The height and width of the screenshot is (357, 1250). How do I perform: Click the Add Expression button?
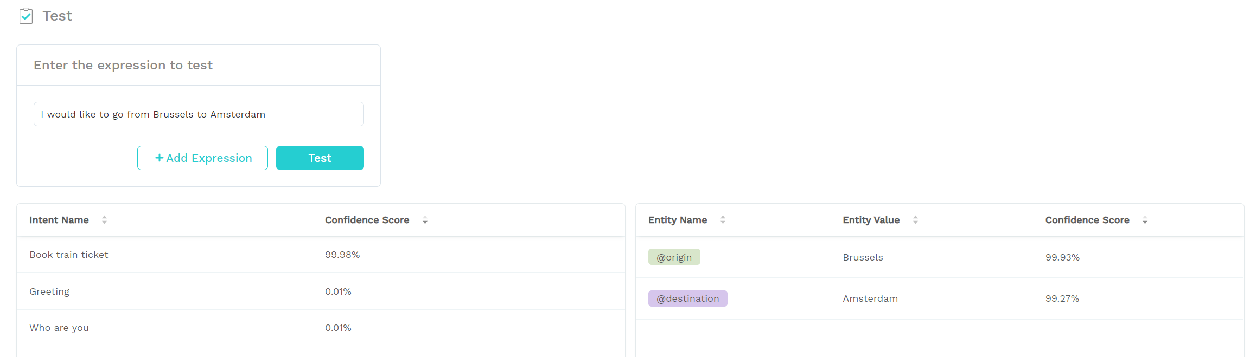(x=202, y=158)
